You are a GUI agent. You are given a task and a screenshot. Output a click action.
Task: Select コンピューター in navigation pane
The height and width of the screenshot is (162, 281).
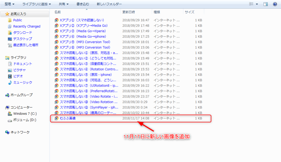click(21, 107)
